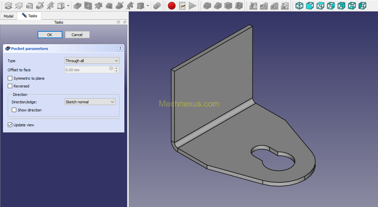Select the Hole tool icon
Viewport: 378px width, 207px height.
(x=88, y=5)
